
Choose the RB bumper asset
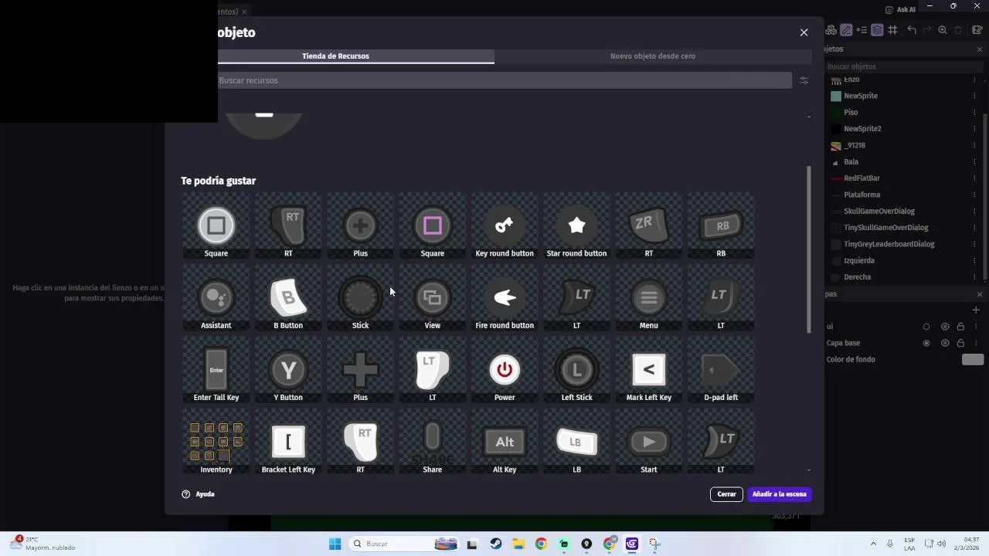[721, 225]
